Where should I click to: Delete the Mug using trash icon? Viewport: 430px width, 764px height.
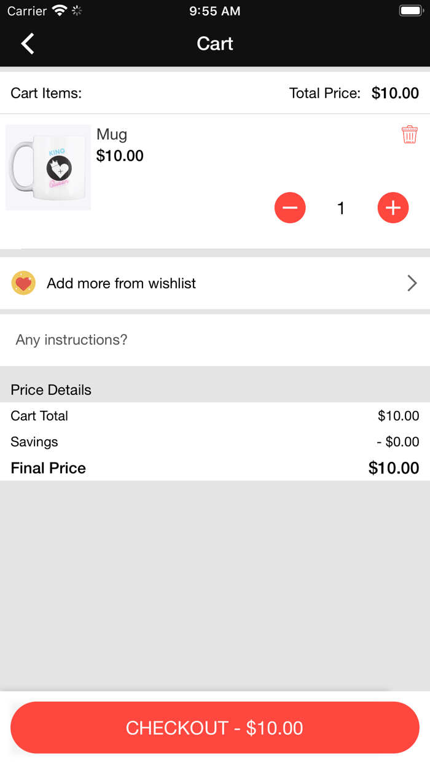(409, 134)
